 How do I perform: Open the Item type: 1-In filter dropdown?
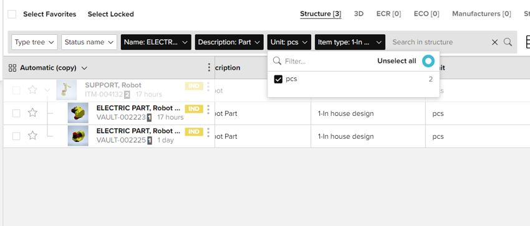tap(350, 42)
